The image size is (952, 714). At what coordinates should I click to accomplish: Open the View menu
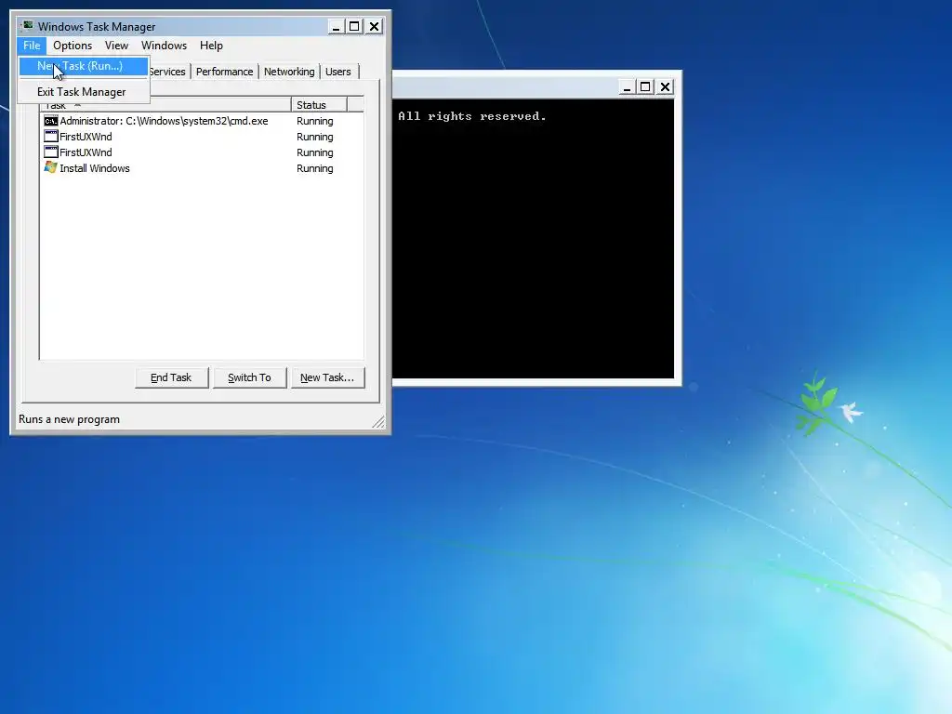(x=116, y=46)
